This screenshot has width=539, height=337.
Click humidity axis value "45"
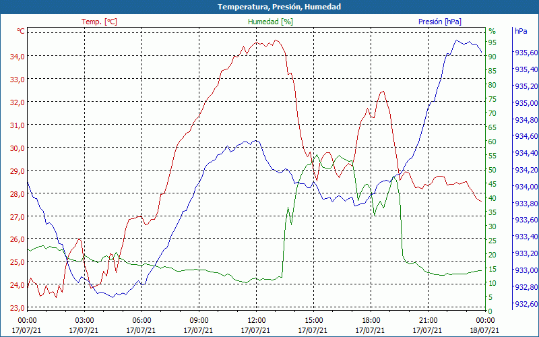coord(493,184)
